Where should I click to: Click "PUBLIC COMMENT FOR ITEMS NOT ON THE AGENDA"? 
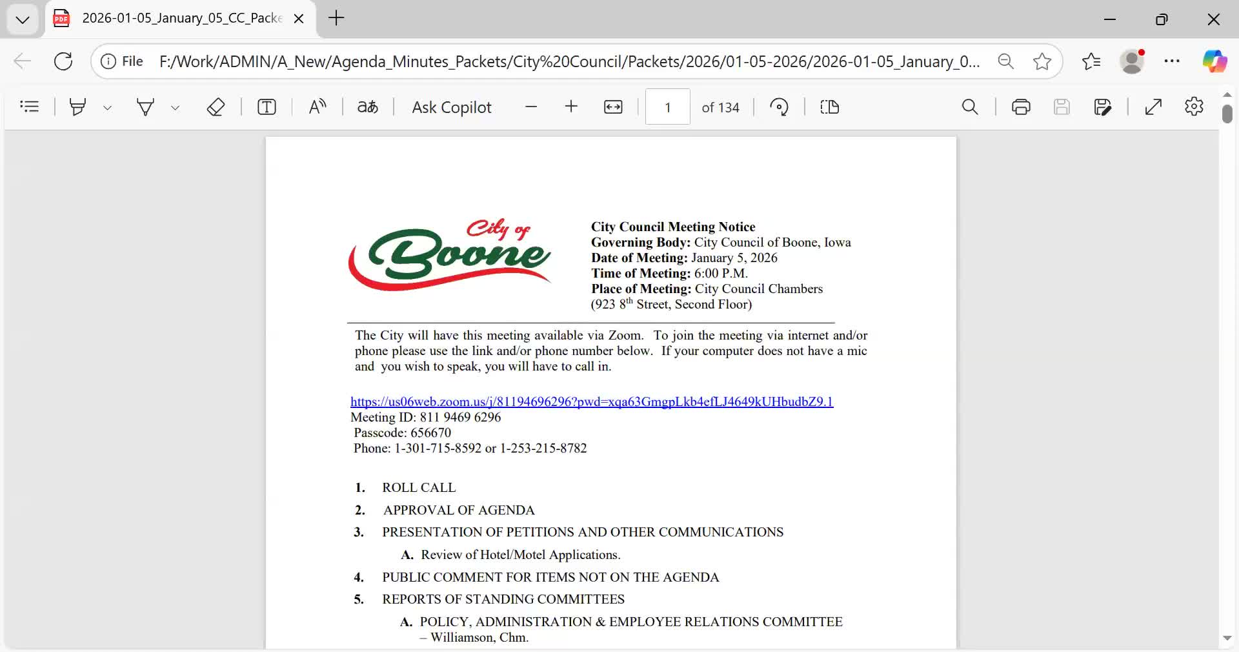pyautogui.click(x=550, y=577)
